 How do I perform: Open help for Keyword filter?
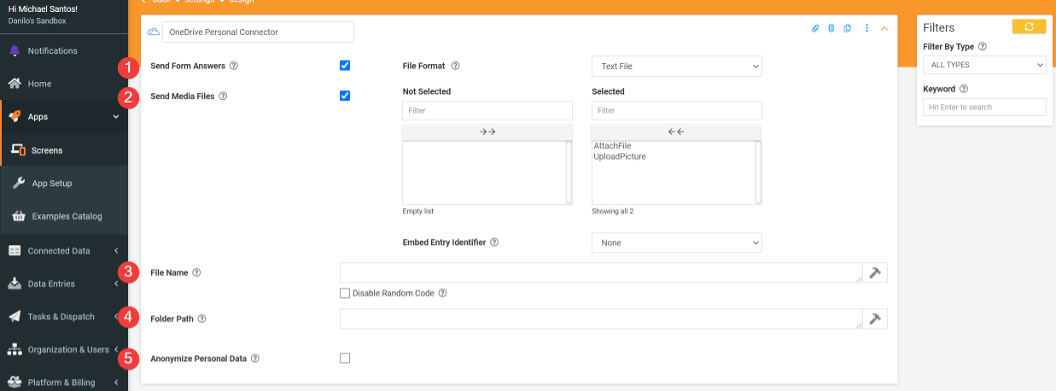[x=964, y=89]
